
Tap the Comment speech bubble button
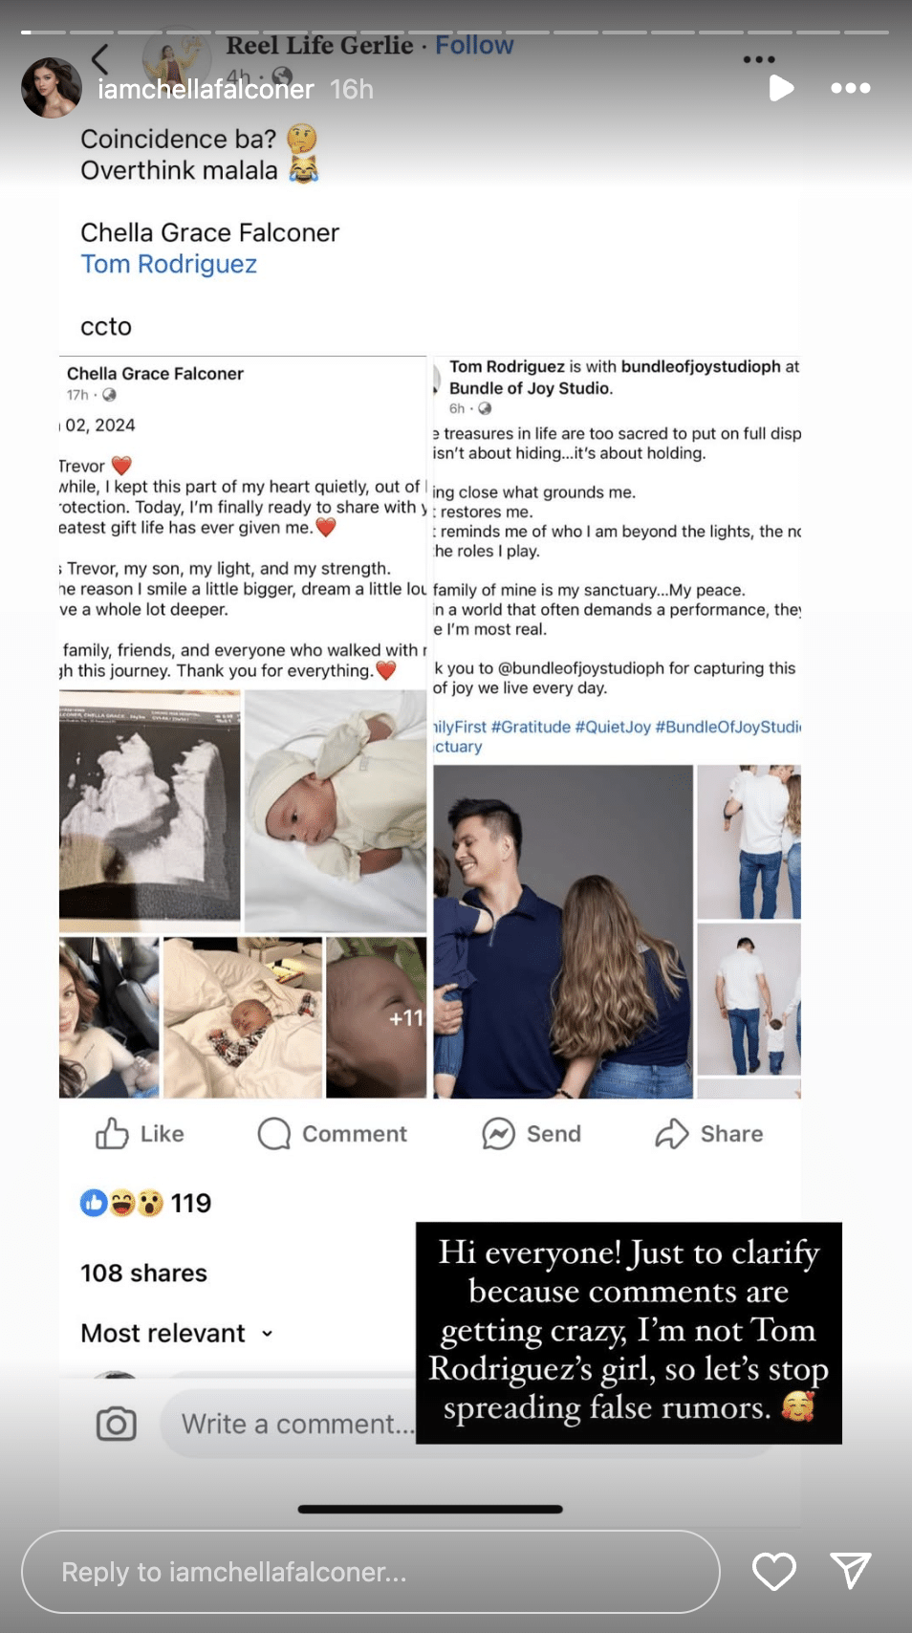pos(332,1134)
